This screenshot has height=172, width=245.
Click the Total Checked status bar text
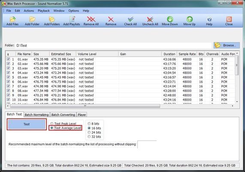[x=180, y=166]
